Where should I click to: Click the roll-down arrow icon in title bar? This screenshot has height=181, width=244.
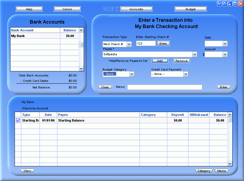point(219,4)
